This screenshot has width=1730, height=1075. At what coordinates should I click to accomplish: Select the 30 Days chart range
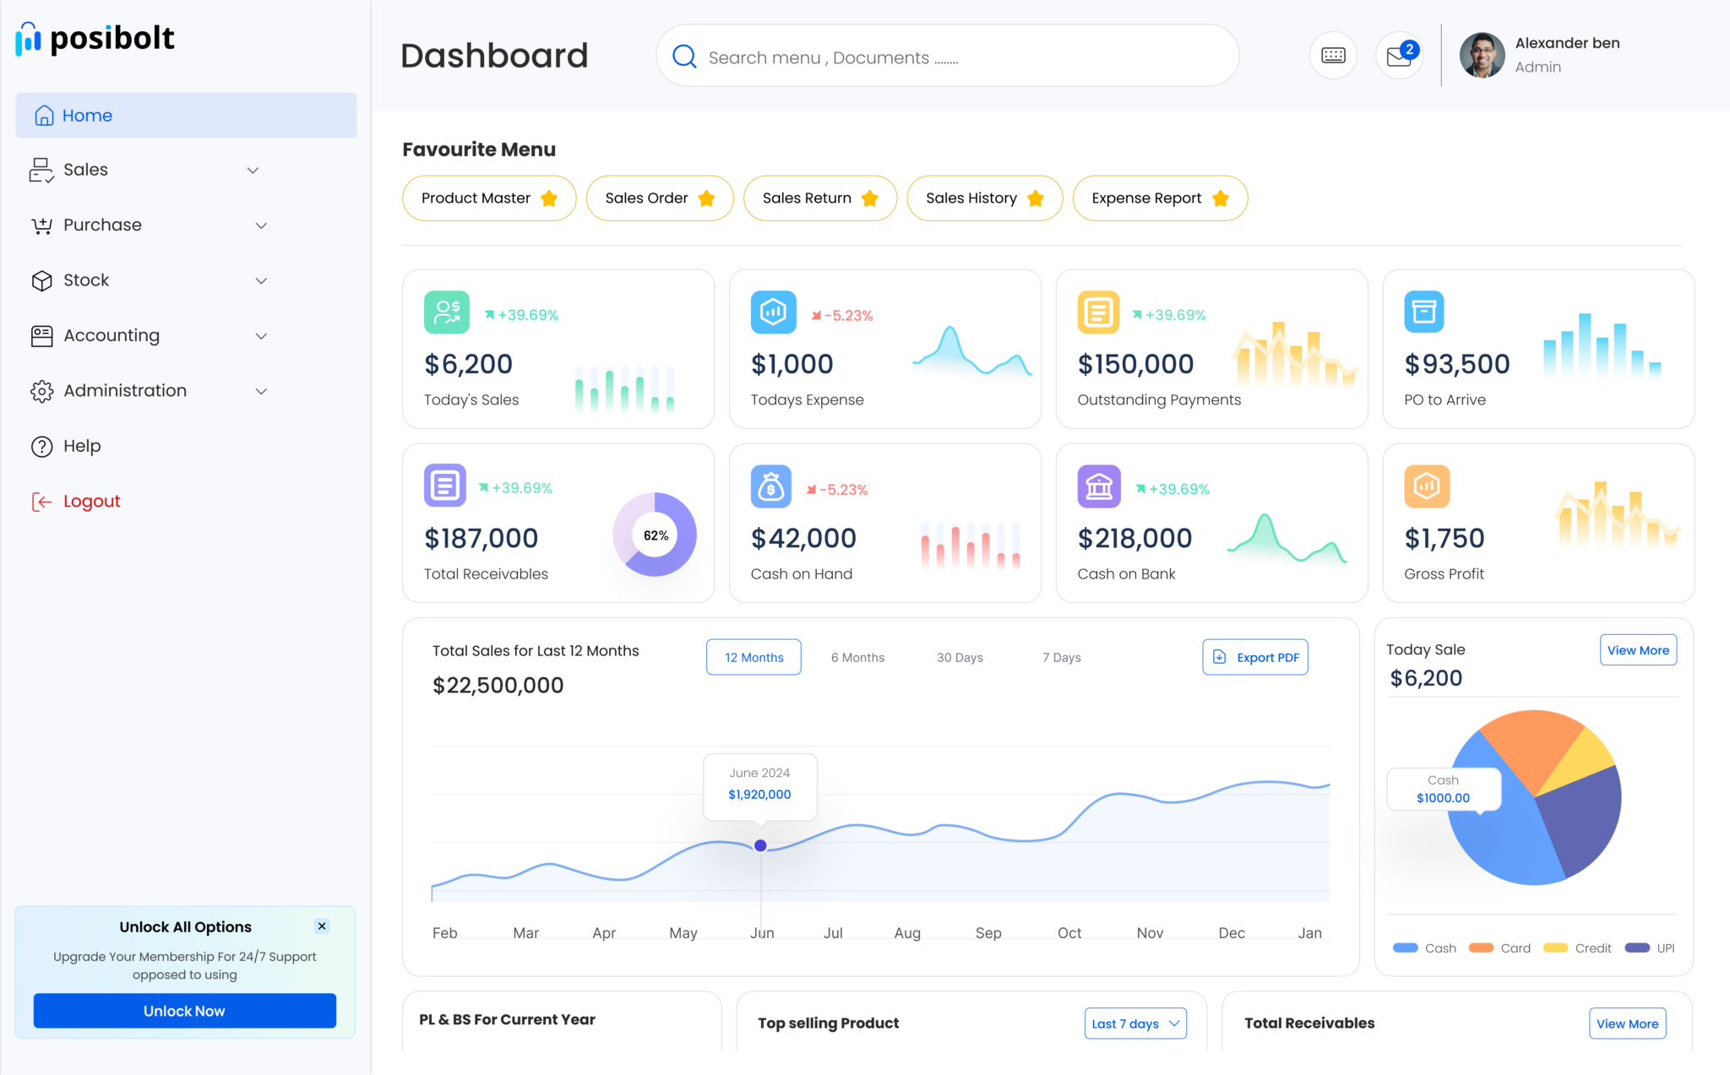click(x=960, y=657)
